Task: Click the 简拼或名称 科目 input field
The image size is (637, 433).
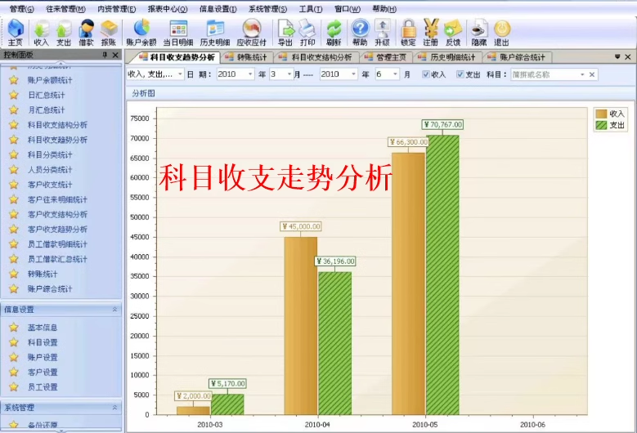Action: tap(545, 74)
